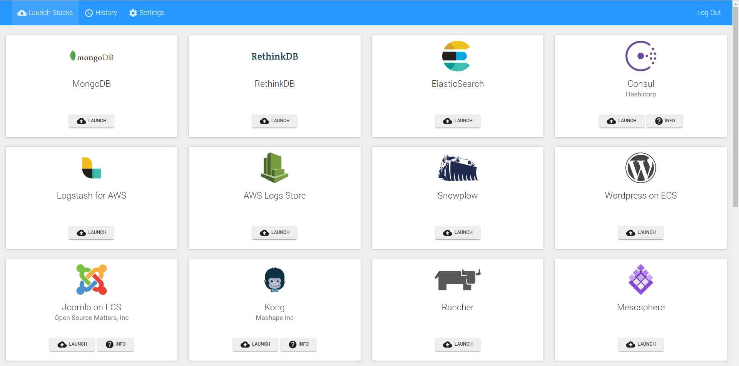
Task: Open the History tab
Action: click(x=101, y=13)
